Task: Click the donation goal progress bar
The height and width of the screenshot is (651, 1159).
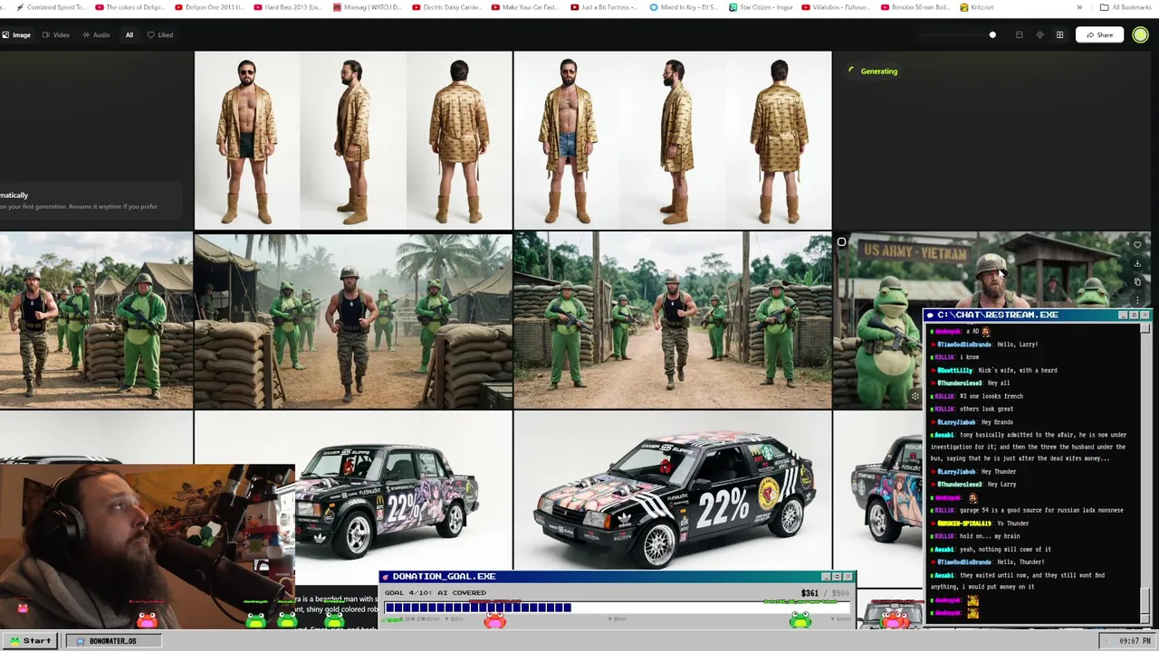Action: click(x=616, y=608)
